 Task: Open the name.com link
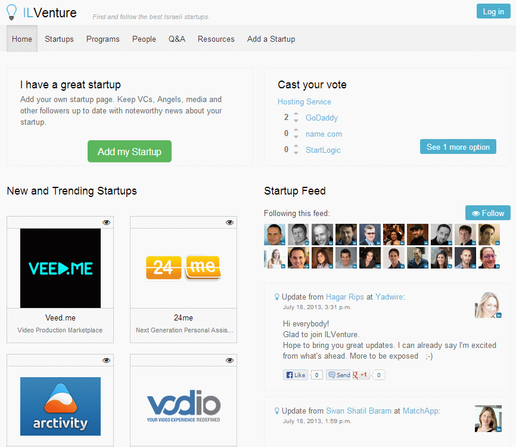pyautogui.click(x=324, y=134)
